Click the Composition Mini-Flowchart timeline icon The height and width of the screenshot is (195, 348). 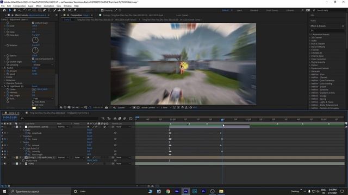[103, 119]
